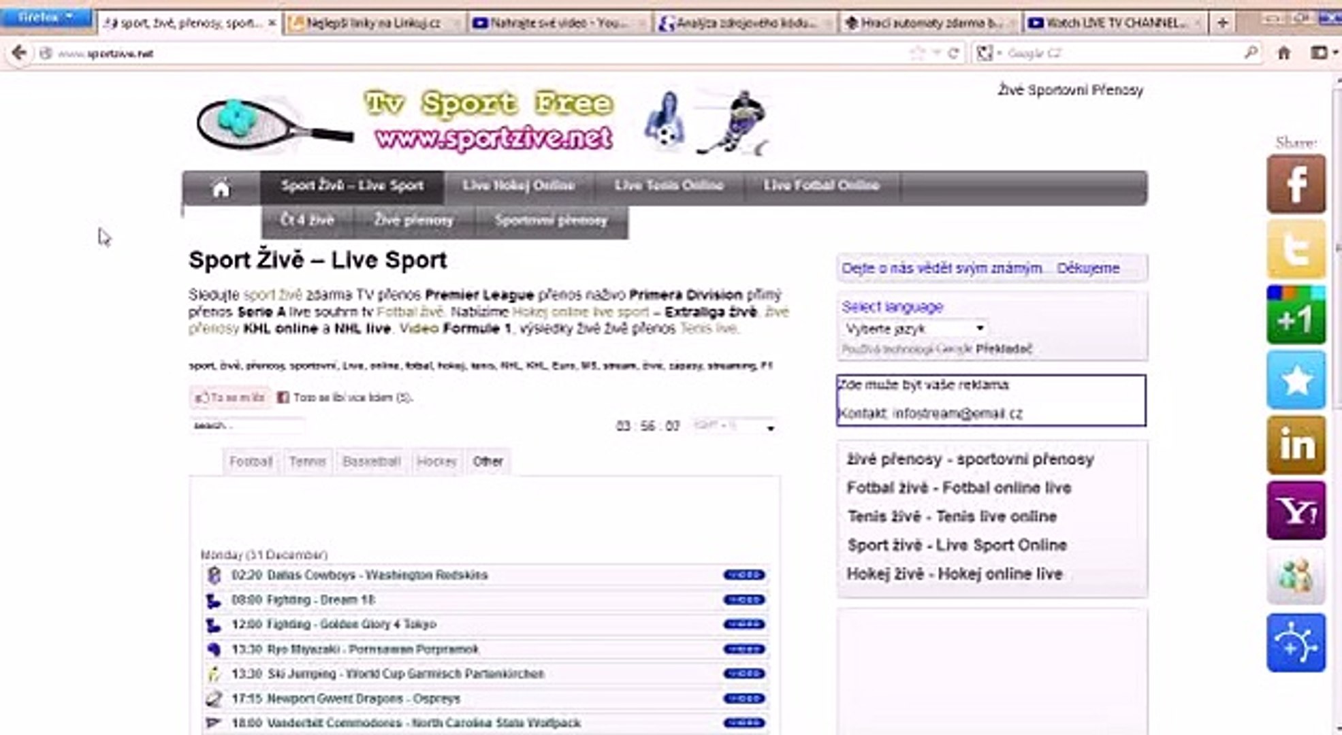Open a new browser tab
Screen dimensions: 1342x735
point(1223,23)
